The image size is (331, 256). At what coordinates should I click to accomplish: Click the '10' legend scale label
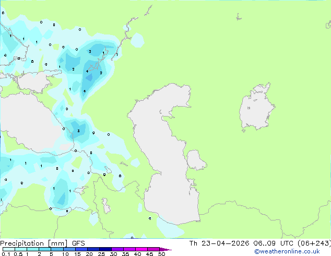(x=65, y=254)
